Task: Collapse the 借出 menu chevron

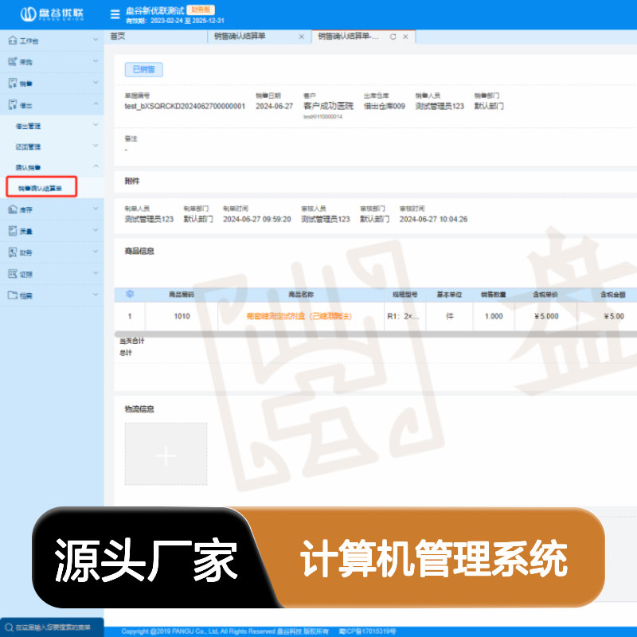Action: pos(96,104)
